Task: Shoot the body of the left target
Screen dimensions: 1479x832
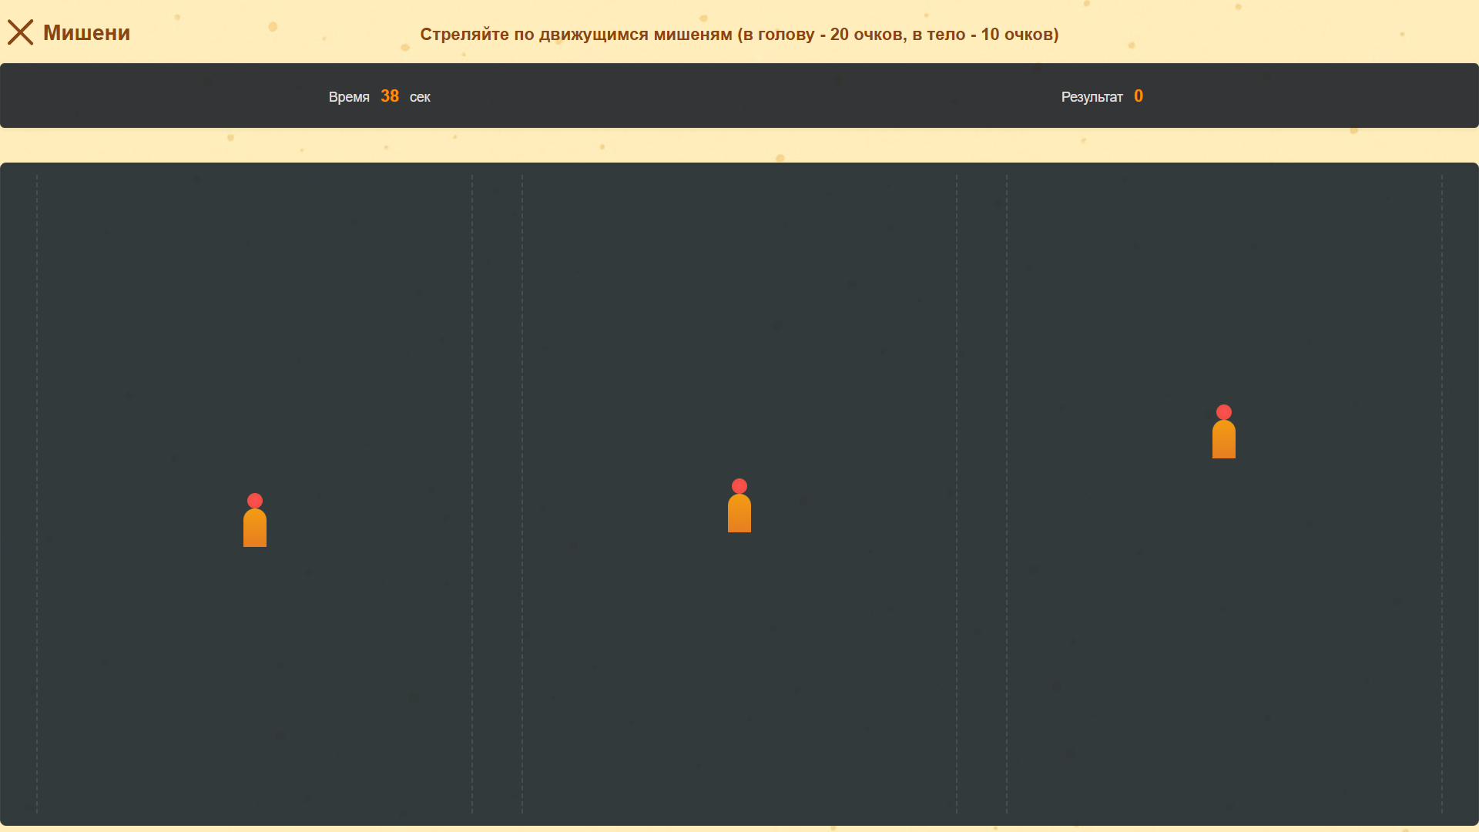Action: 256,528
